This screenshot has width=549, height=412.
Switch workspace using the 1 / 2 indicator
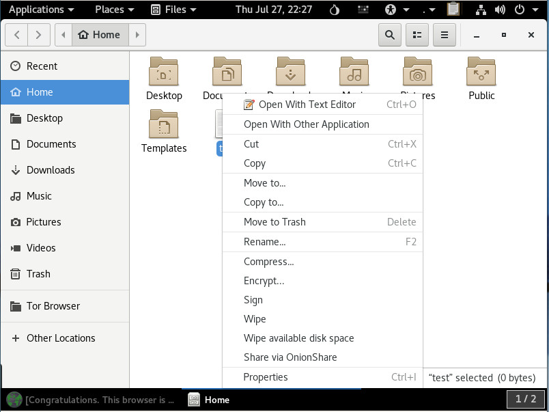[x=526, y=399]
